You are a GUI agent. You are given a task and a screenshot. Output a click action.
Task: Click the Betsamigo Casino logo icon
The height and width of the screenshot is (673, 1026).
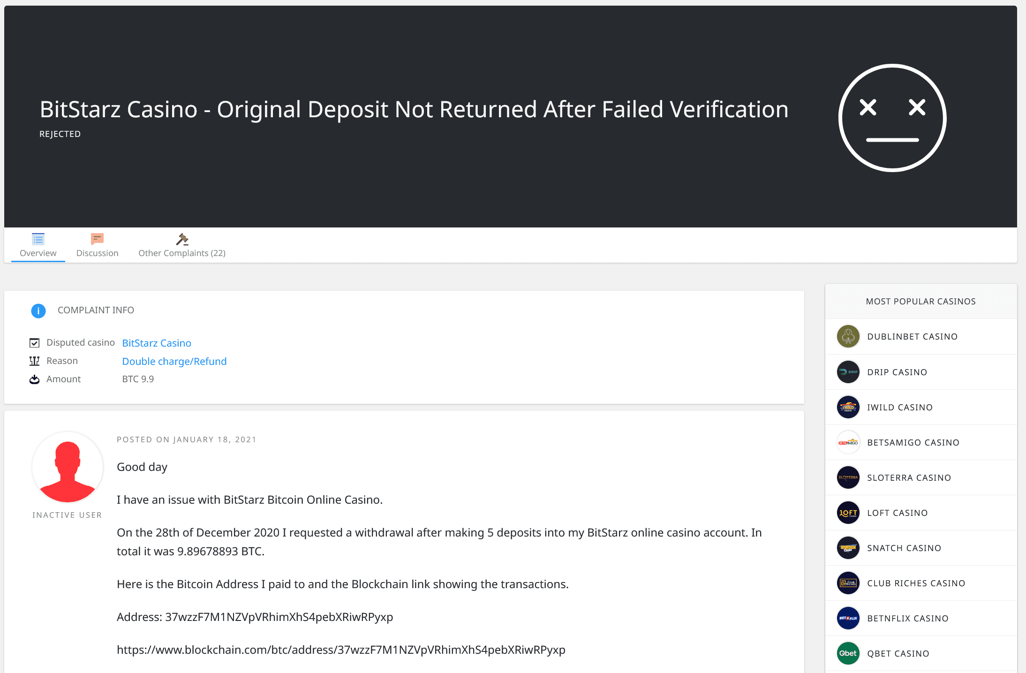pyautogui.click(x=848, y=442)
